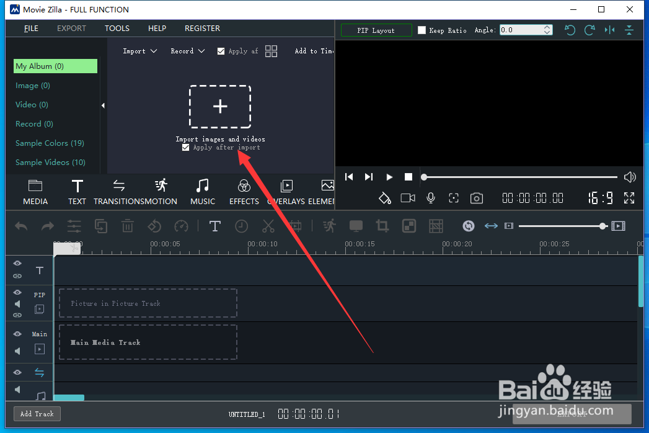
Task: Open the MOTION panel
Action: (x=161, y=192)
